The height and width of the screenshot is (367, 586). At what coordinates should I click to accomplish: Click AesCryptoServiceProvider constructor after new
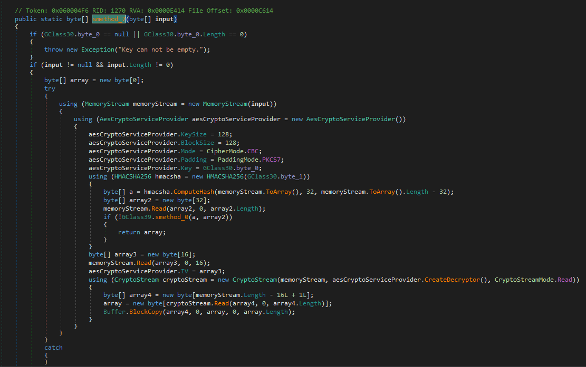tap(351, 120)
